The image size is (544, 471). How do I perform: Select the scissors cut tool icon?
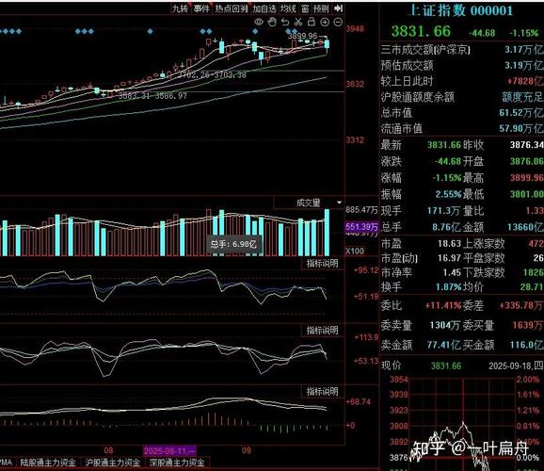[298, 23]
